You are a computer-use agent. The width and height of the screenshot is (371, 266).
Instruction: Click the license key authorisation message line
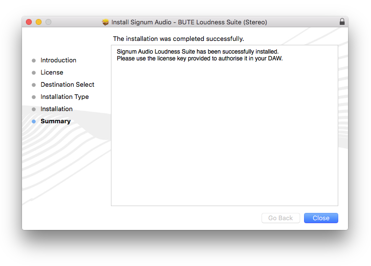click(x=199, y=58)
